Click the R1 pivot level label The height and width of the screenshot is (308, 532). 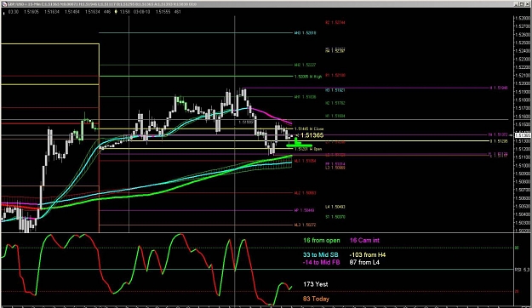pyautogui.click(x=335, y=76)
